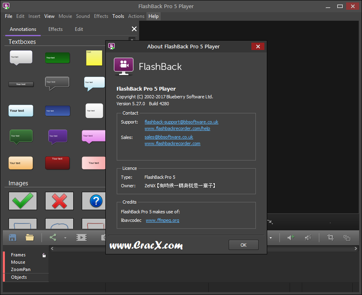Click the flashback-support email link
362x295 pixels.
181,122
